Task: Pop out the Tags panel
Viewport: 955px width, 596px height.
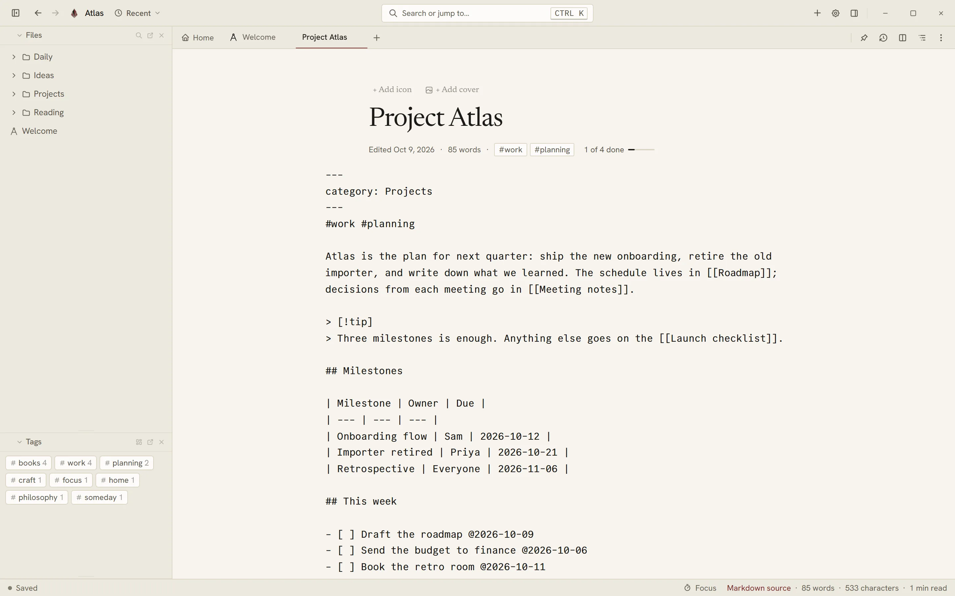Action: tap(150, 442)
